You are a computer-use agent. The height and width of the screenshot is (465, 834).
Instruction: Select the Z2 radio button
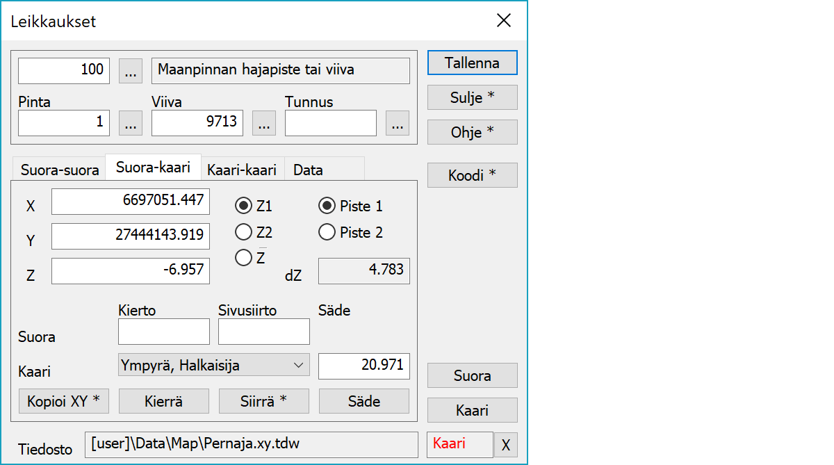(x=244, y=232)
